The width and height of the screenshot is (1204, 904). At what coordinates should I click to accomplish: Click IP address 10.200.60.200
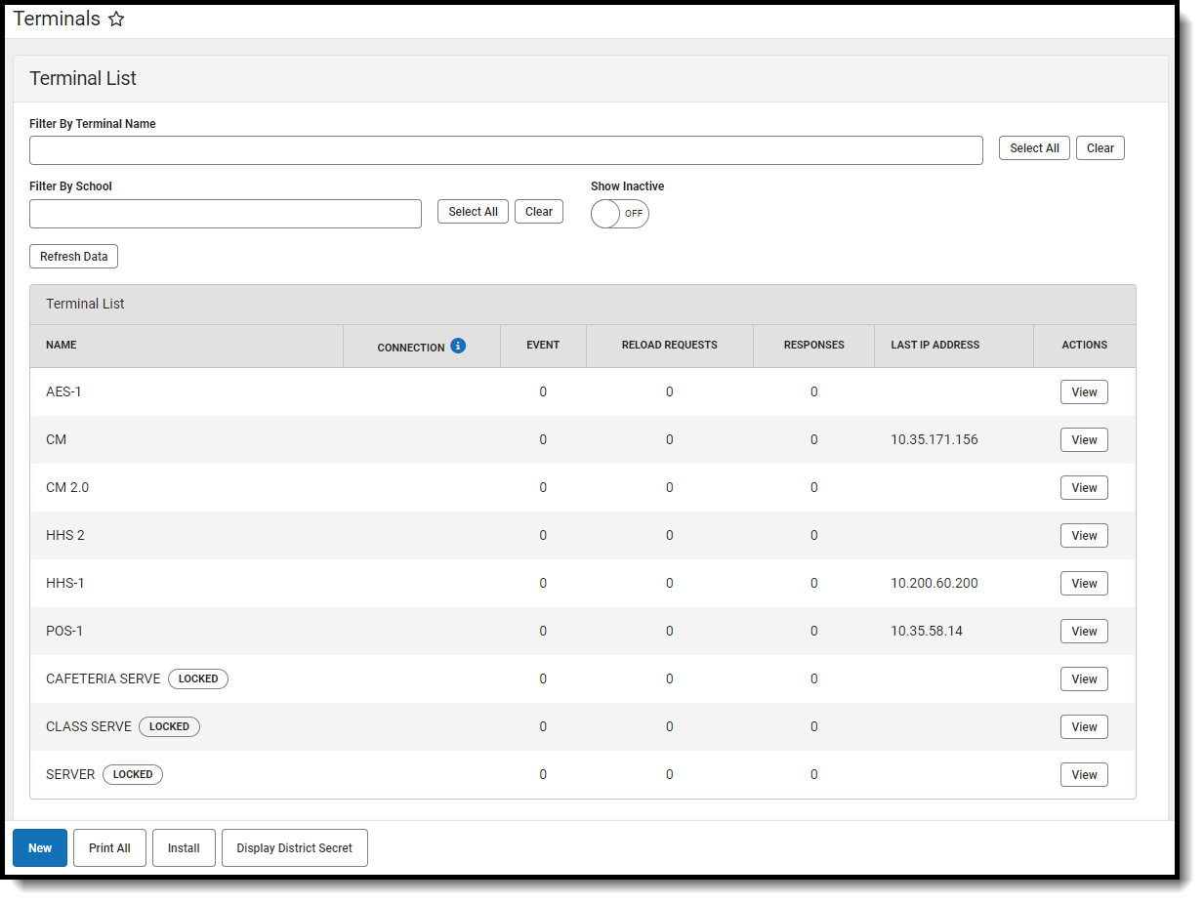point(934,584)
